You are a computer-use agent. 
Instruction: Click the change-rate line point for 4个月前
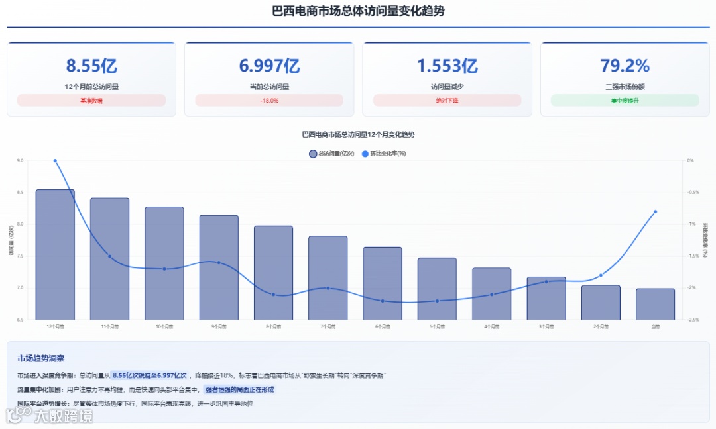pos(492,295)
